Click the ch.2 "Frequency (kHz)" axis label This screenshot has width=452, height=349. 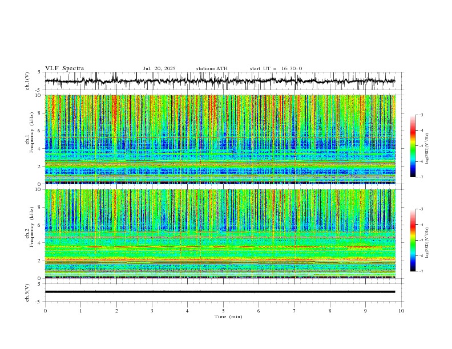[31, 227]
